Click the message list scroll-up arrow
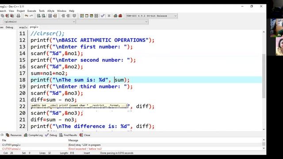The image size is (283, 159). [264, 140]
